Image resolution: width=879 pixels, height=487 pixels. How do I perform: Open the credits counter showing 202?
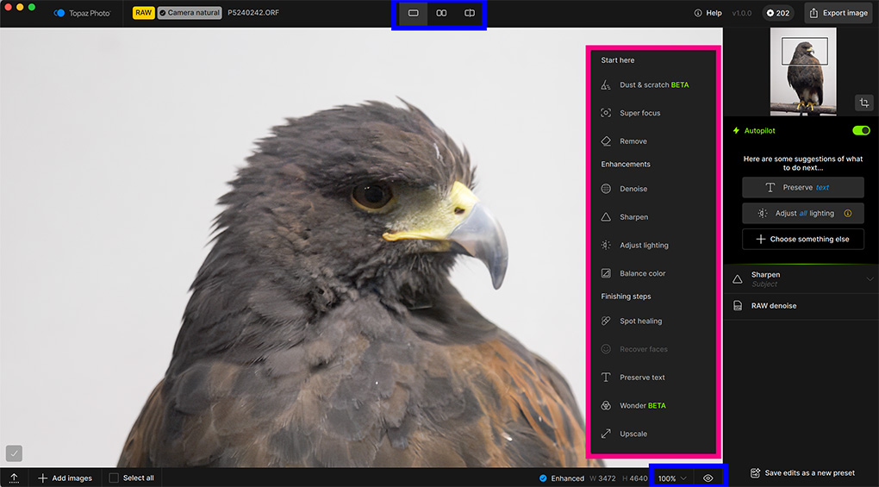pyautogui.click(x=776, y=14)
